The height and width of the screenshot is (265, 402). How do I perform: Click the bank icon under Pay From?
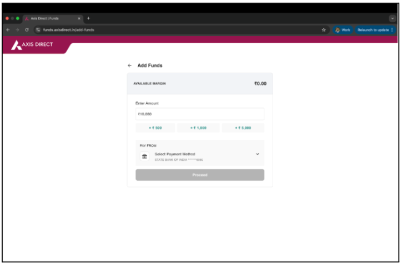pos(144,156)
